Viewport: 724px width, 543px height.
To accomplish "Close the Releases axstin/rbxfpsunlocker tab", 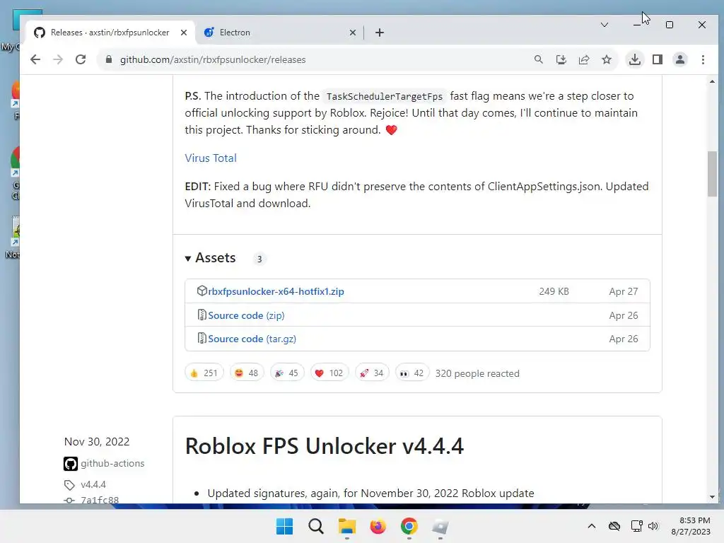I will click(184, 33).
